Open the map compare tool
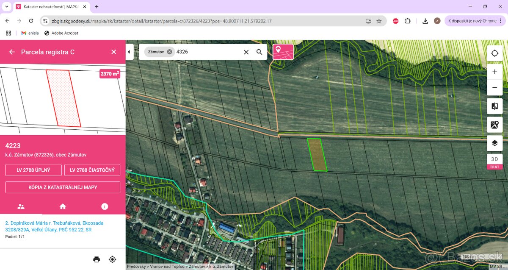 494,106
